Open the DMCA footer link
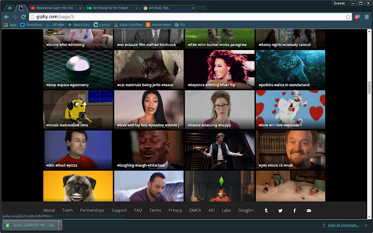 [x=195, y=210]
